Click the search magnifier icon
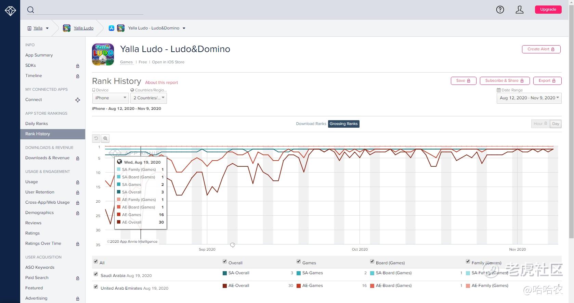The image size is (574, 303). click(31, 10)
